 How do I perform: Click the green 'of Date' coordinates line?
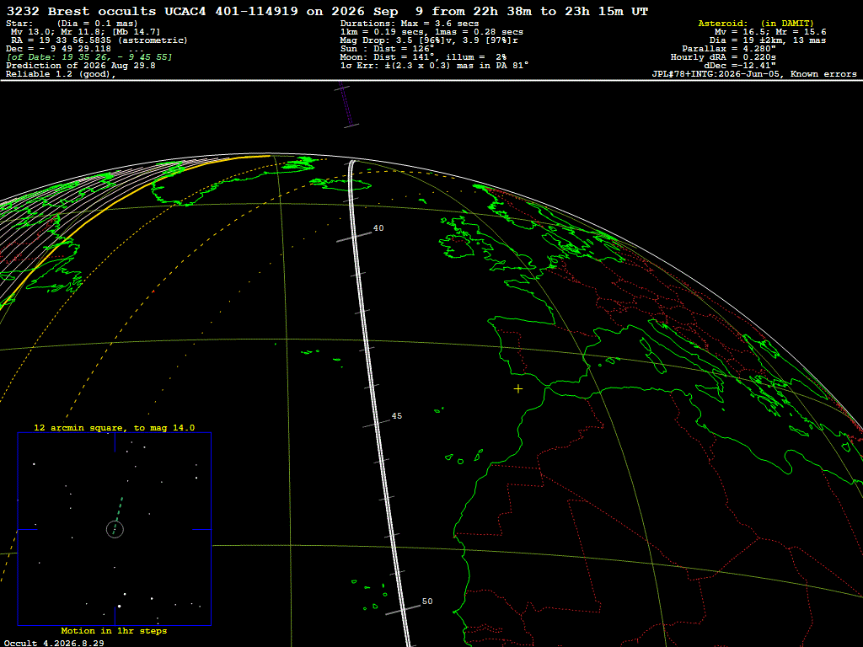[89, 56]
